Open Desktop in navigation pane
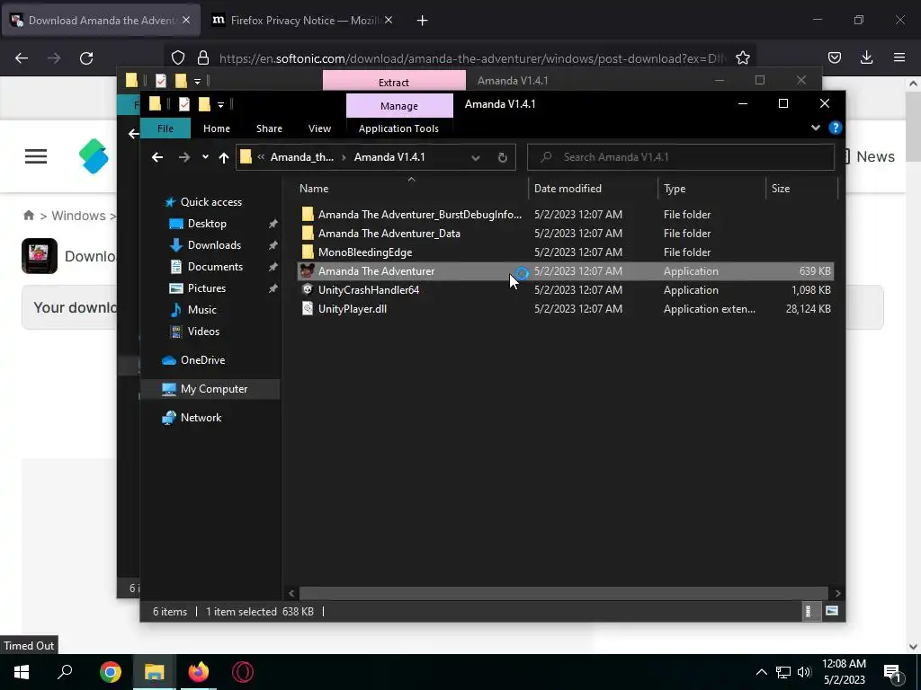The image size is (921, 690). [207, 224]
